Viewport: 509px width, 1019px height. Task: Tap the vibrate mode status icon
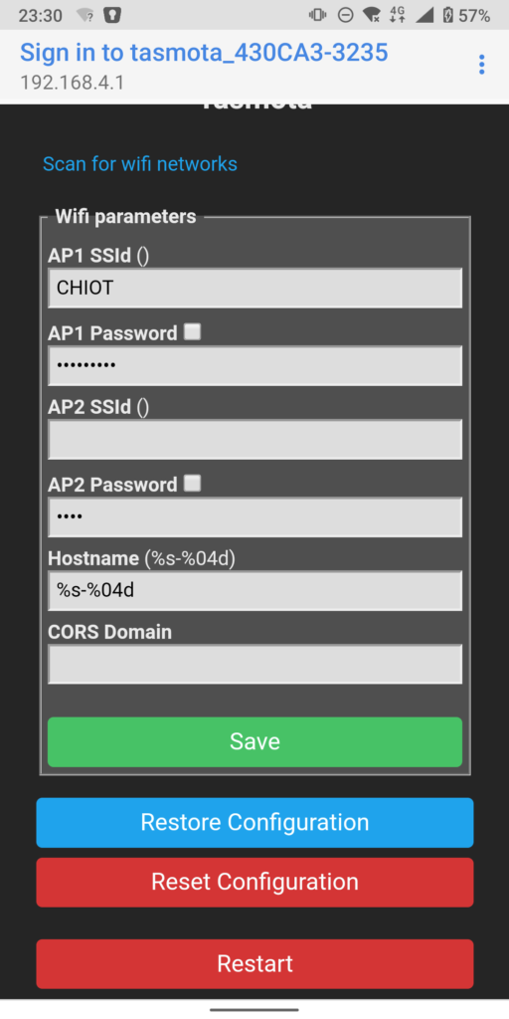click(317, 15)
